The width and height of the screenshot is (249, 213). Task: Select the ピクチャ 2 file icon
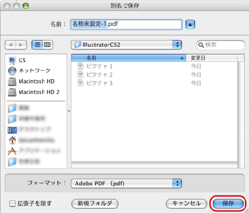80,74
